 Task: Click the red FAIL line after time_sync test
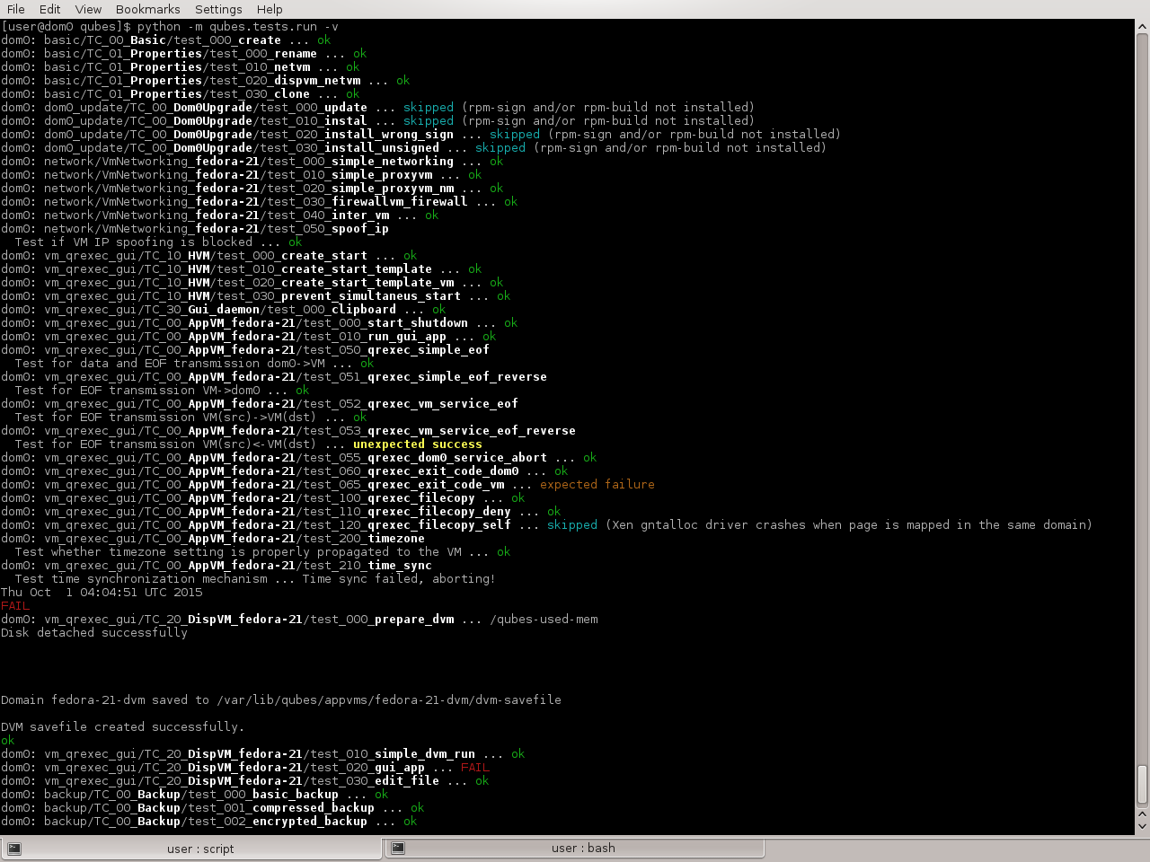(x=14, y=605)
